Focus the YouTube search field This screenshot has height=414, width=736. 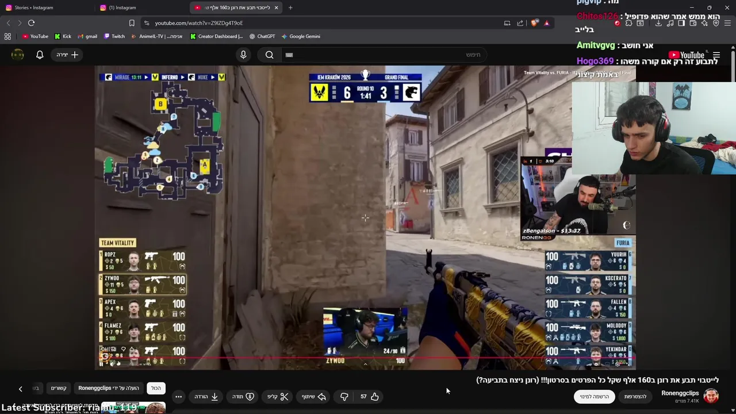click(x=385, y=55)
